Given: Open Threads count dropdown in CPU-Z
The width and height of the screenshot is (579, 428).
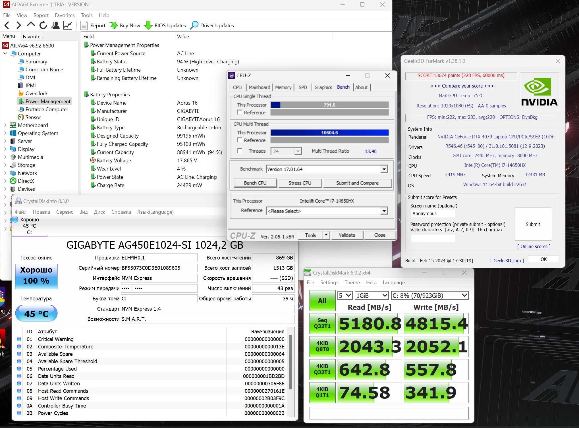Looking at the screenshot, I should [x=298, y=151].
